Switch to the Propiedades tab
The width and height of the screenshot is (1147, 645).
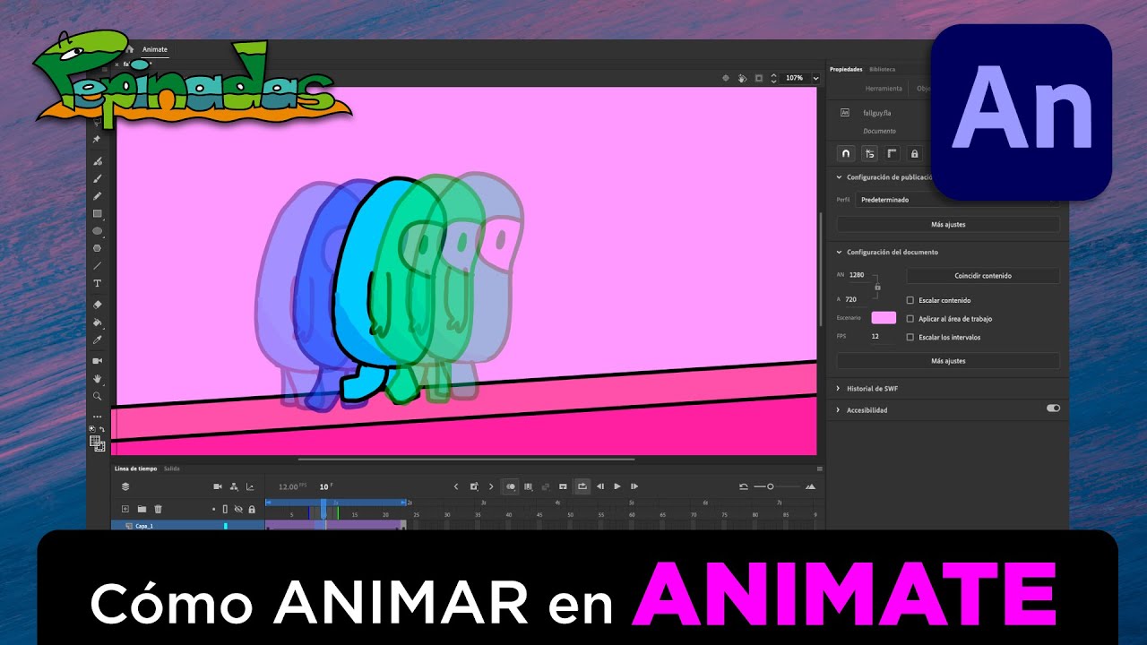click(x=846, y=69)
